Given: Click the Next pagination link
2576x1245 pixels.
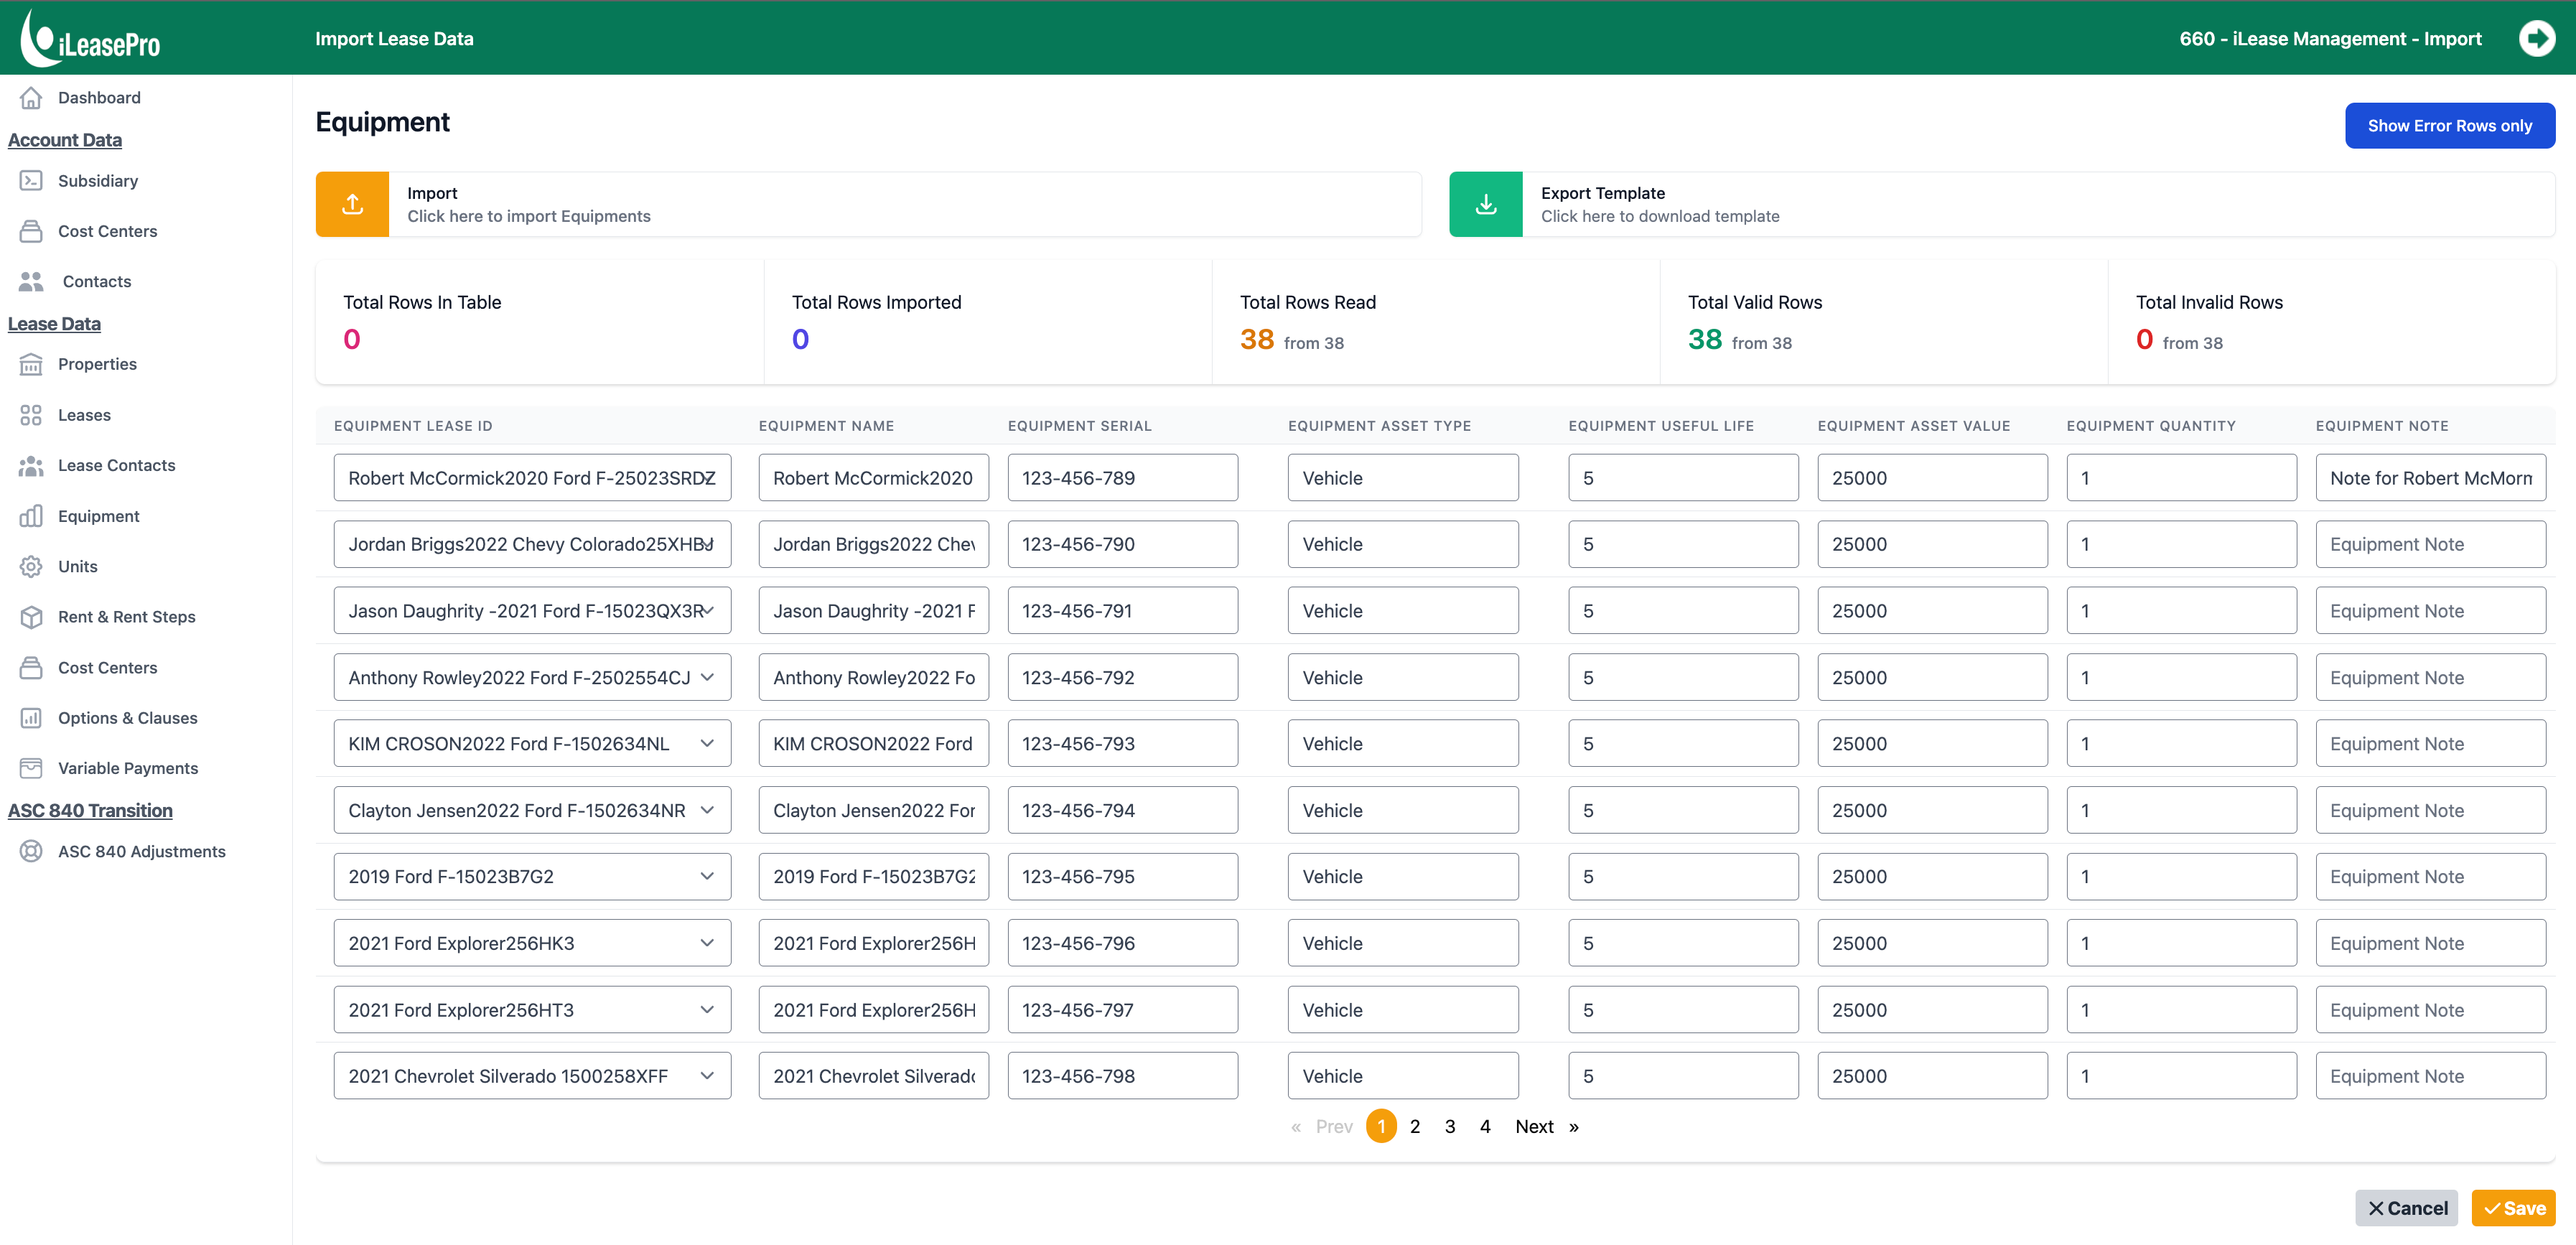Looking at the screenshot, I should click(1534, 1126).
